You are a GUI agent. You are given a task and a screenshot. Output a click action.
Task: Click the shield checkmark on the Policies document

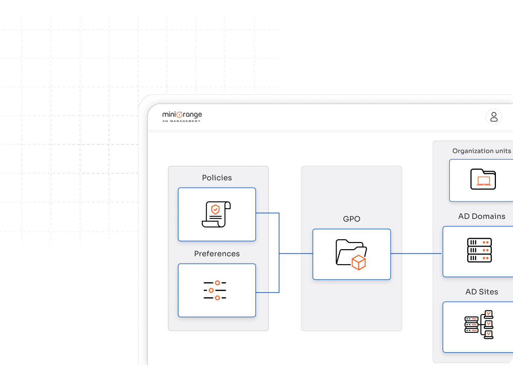[x=215, y=210]
